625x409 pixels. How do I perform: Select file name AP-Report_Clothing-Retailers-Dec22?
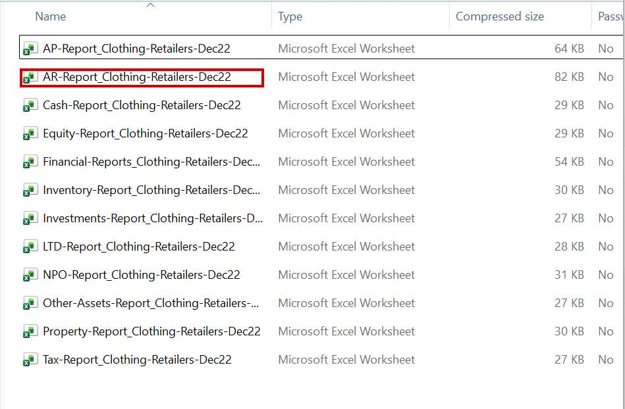click(x=137, y=49)
